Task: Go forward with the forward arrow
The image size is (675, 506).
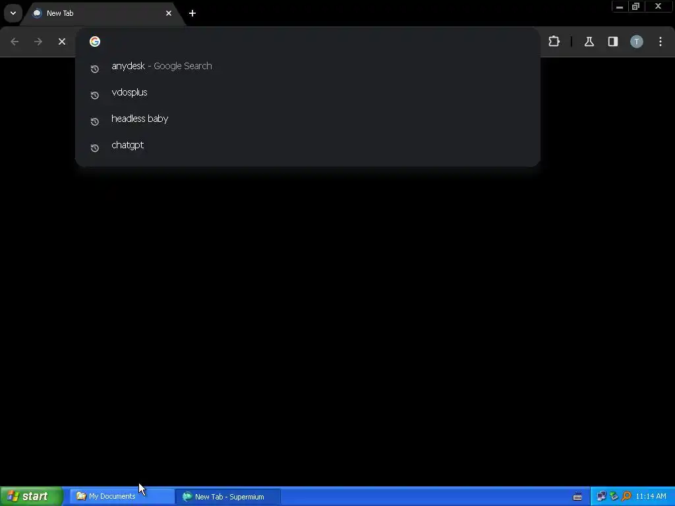Action: click(38, 42)
